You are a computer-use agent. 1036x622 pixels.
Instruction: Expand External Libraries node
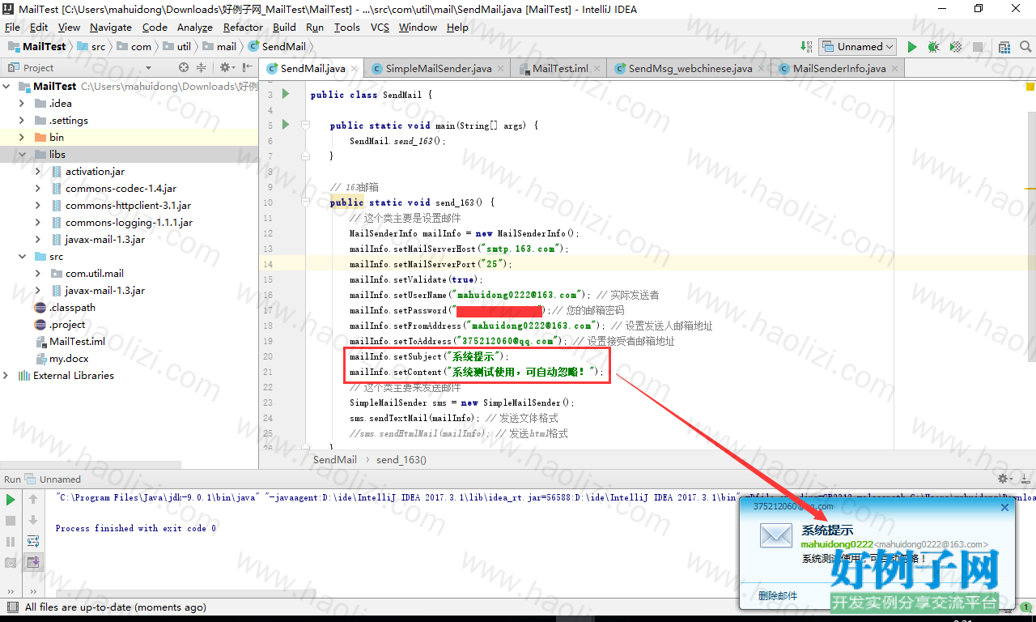(6, 375)
